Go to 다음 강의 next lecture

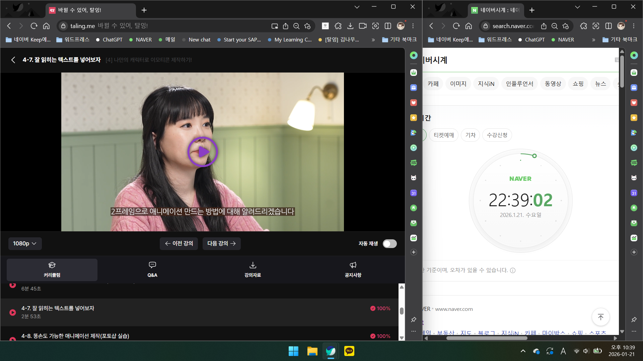[x=221, y=244]
